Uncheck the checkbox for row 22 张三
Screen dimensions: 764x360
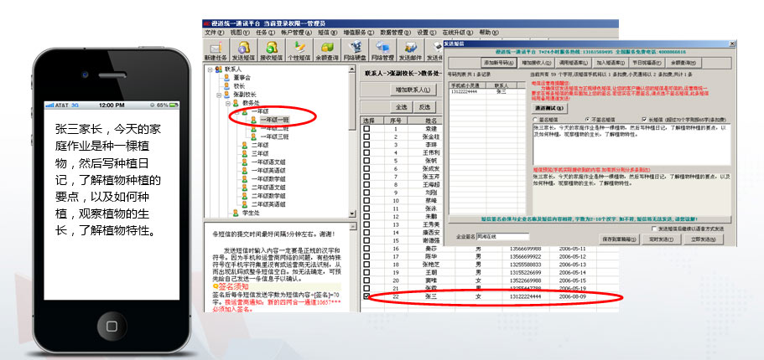pos(366,296)
